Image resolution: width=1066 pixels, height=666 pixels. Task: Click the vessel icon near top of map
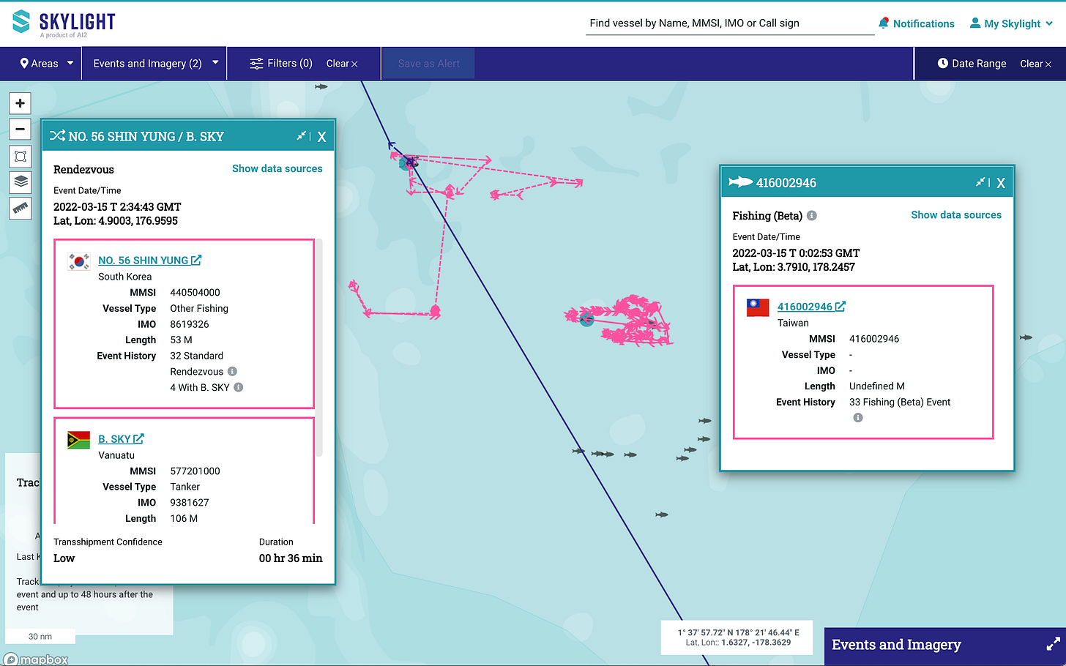point(321,86)
